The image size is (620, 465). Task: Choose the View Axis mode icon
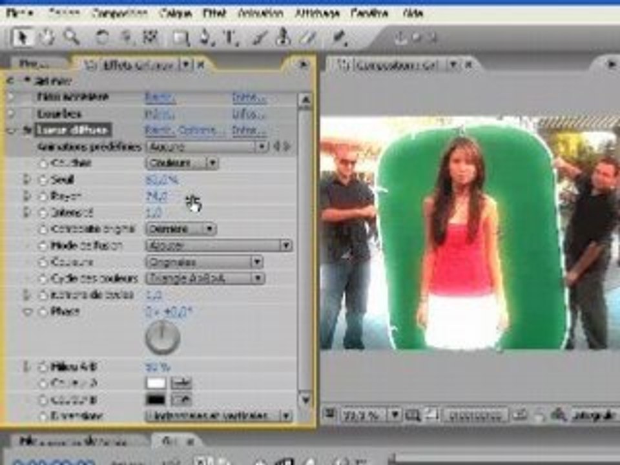coord(432,38)
